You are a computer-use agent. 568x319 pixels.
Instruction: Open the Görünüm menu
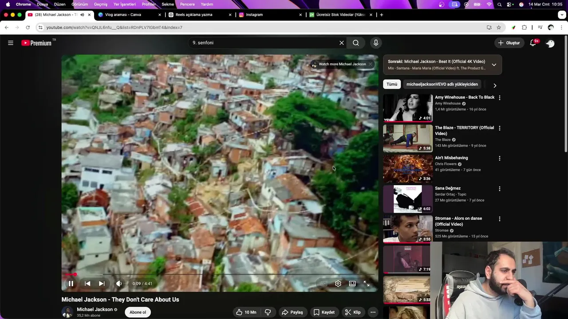click(80, 4)
